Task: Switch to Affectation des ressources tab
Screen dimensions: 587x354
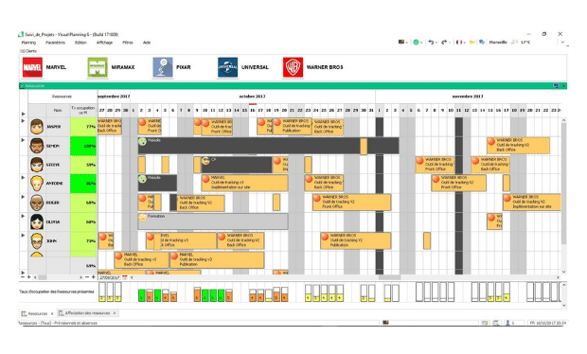Action: 88,313
